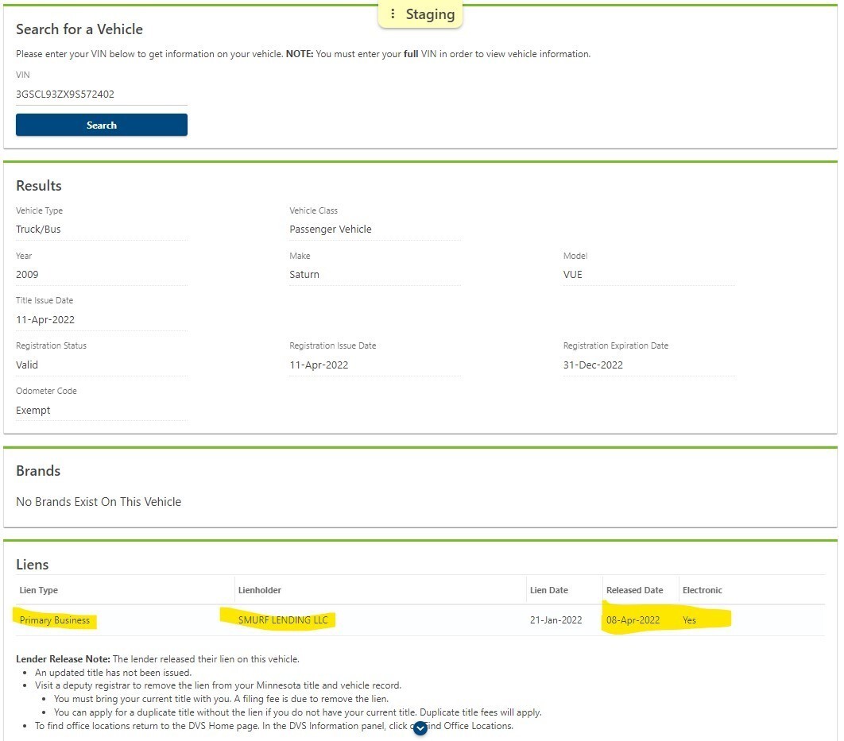The width and height of the screenshot is (844, 741).
Task: Select the Model field showing VUE
Action: point(648,275)
